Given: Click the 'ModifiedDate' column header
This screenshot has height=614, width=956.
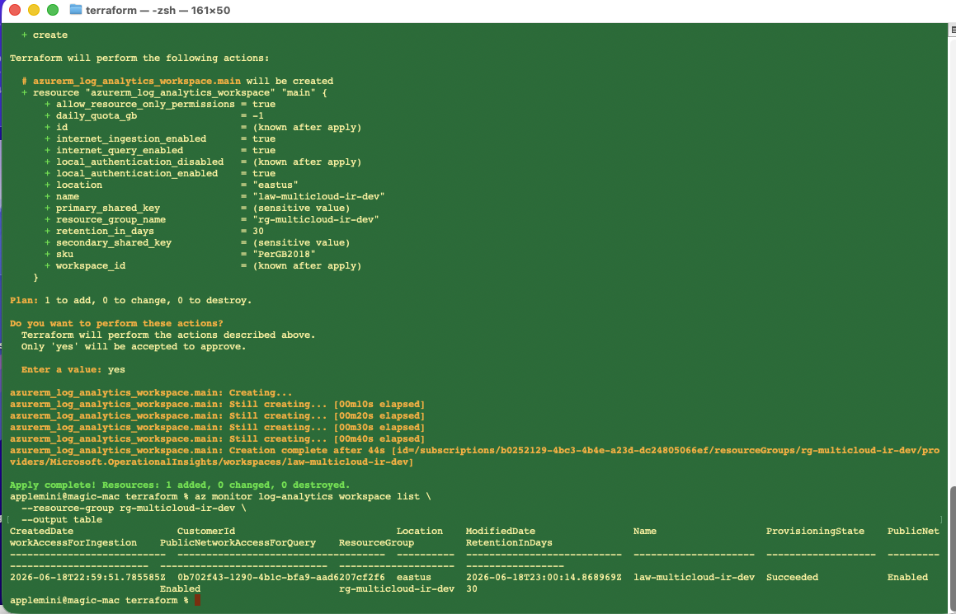Looking at the screenshot, I should [x=501, y=532].
